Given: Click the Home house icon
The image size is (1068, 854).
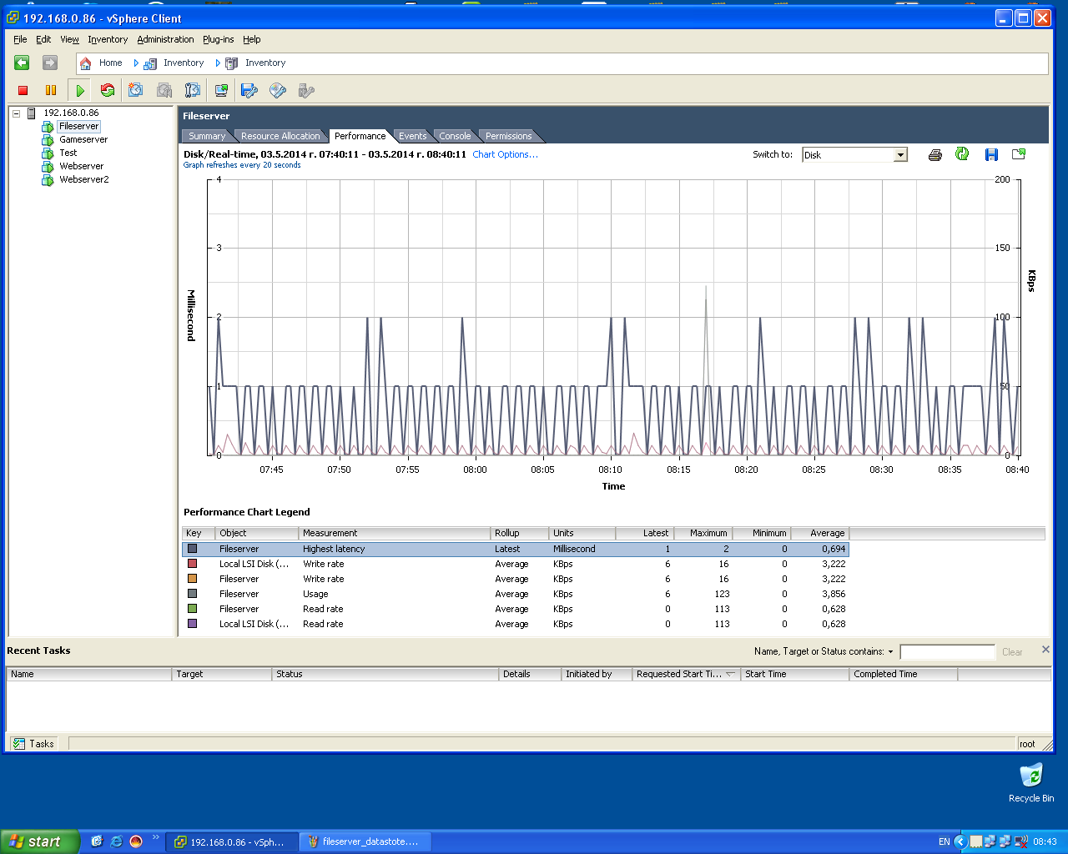Looking at the screenshot, I should point(85,63).
